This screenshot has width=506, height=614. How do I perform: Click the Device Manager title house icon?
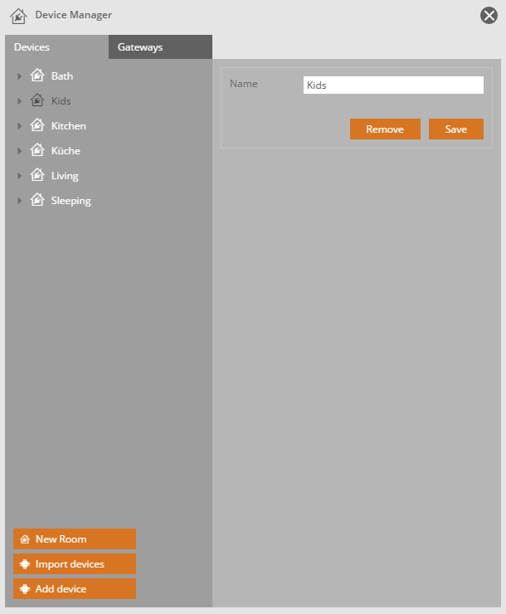pos(18,16)
